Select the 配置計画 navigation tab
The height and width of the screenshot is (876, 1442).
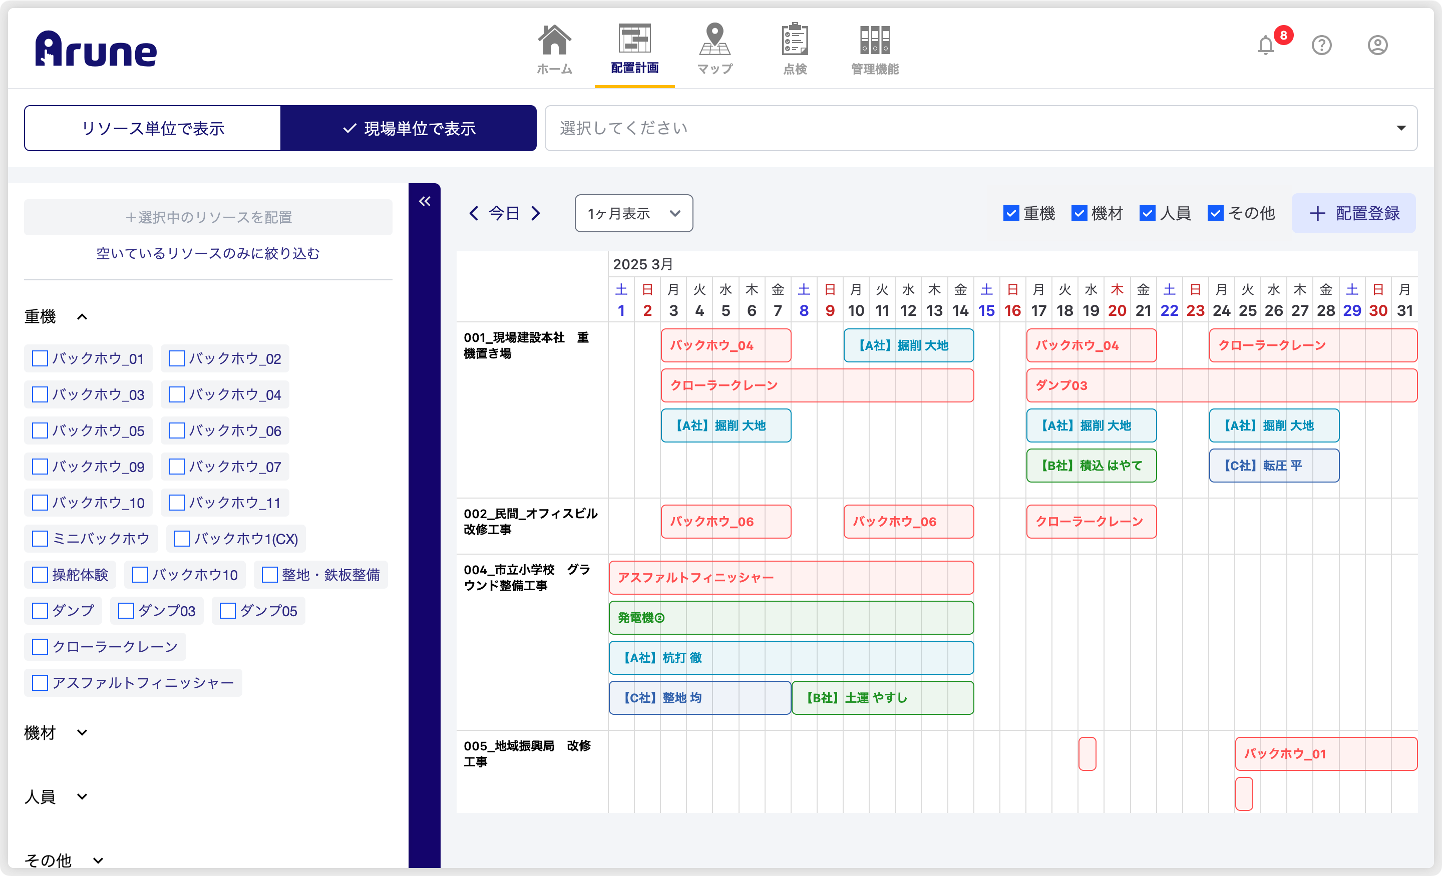pyautogui.click(x=634, y=50)
